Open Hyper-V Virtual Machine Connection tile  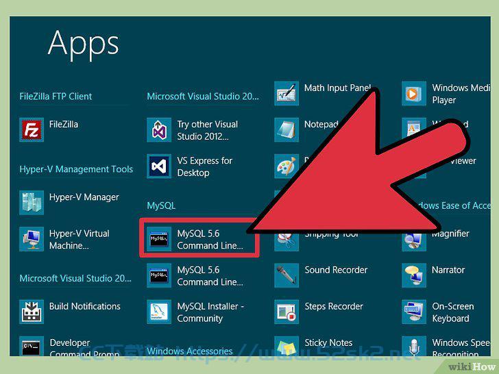click(x=64, y=239)
